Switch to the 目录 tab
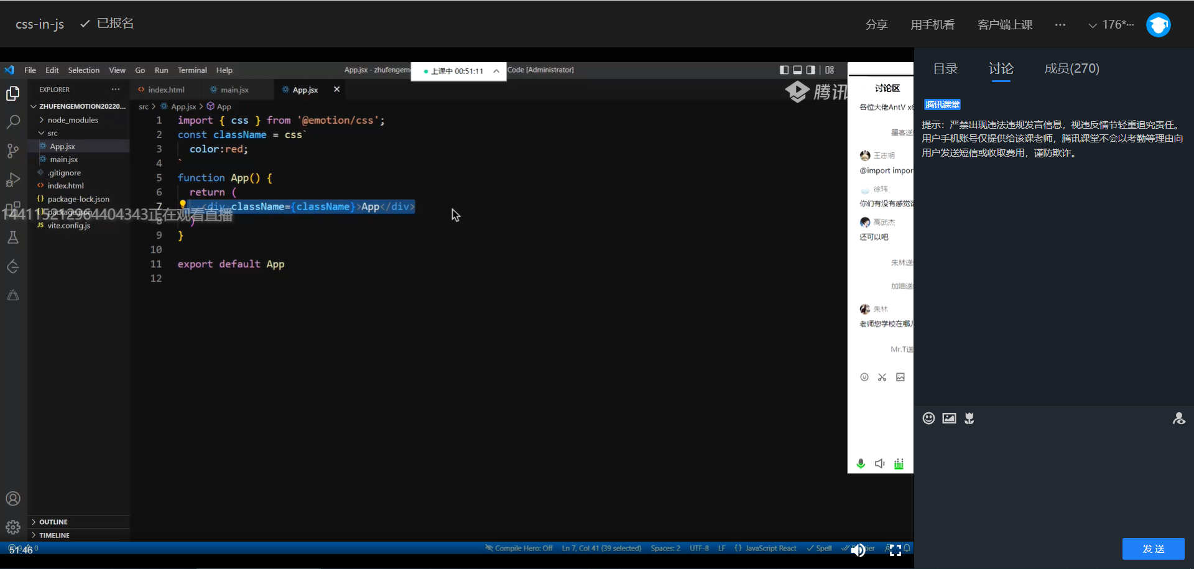Viewport: 1194px width, 569px height. pyautogui.click(x=945, y=68)
